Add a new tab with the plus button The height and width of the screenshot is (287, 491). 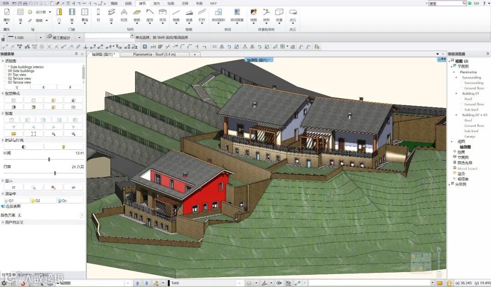click(x=195, y=54)
